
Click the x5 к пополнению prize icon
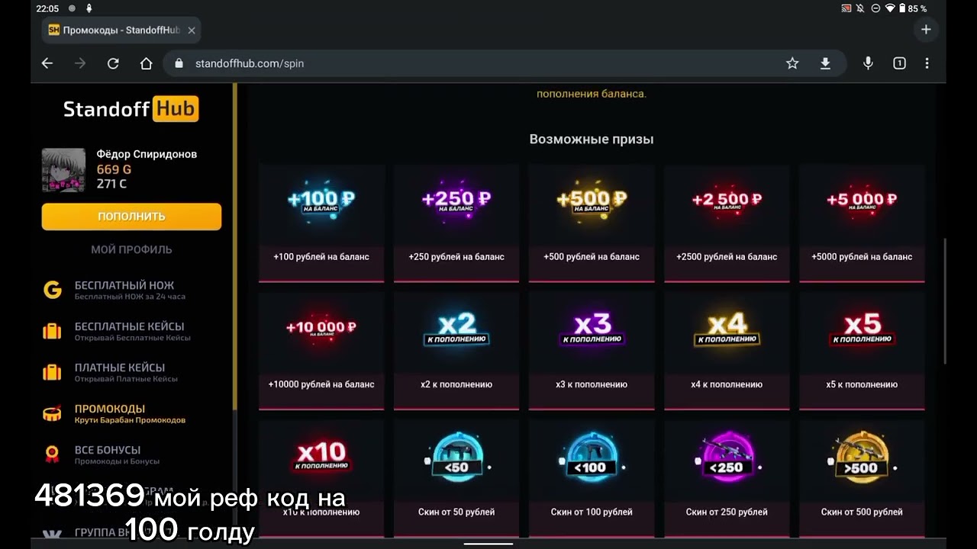tap(862, 329)
